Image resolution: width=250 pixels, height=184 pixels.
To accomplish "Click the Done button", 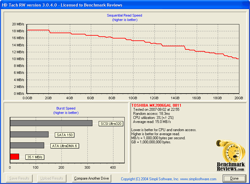I will point(234,178).
